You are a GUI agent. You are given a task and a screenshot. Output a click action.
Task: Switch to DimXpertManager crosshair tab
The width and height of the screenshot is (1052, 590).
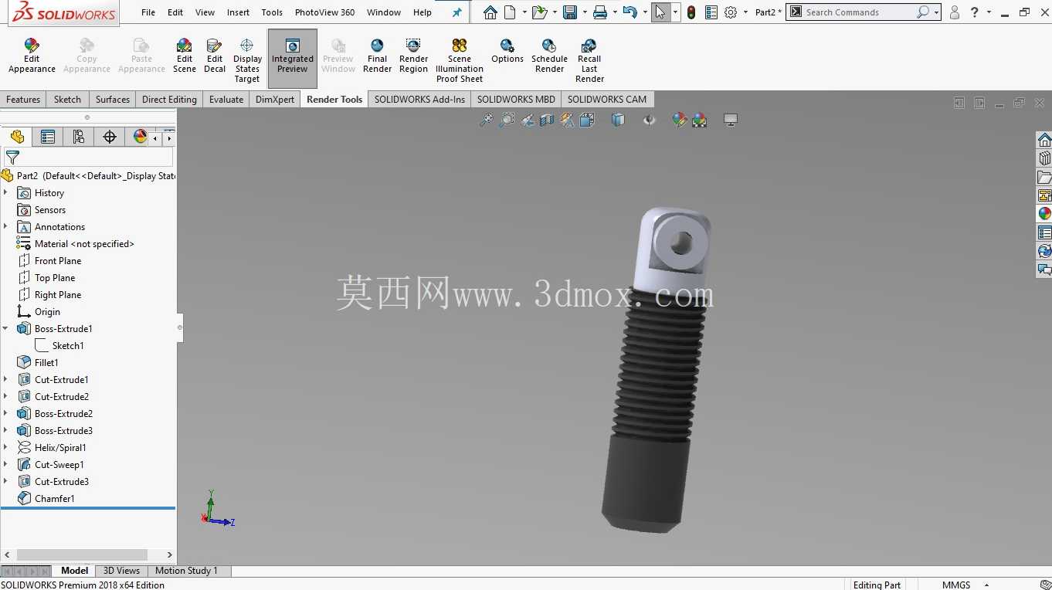coord(110,137)
